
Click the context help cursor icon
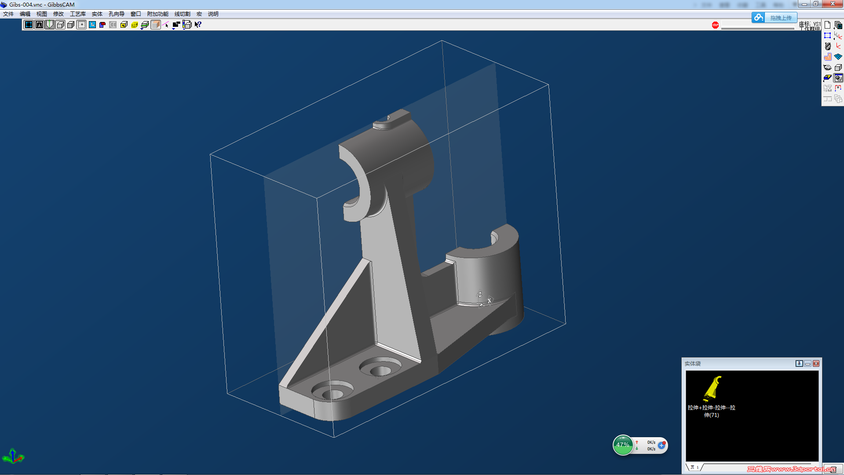pos(198,25)
